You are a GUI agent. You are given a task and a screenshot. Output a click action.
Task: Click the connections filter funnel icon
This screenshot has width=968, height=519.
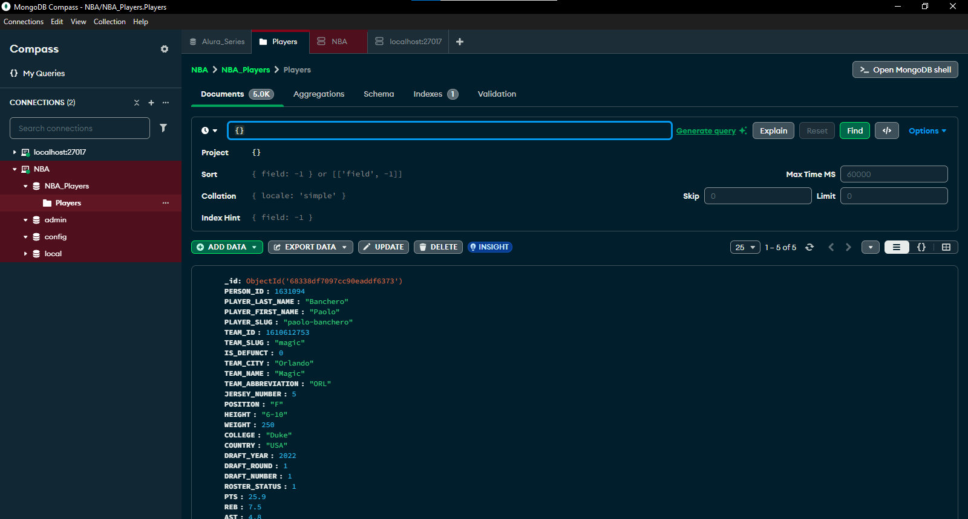click(x=163, y=128)
